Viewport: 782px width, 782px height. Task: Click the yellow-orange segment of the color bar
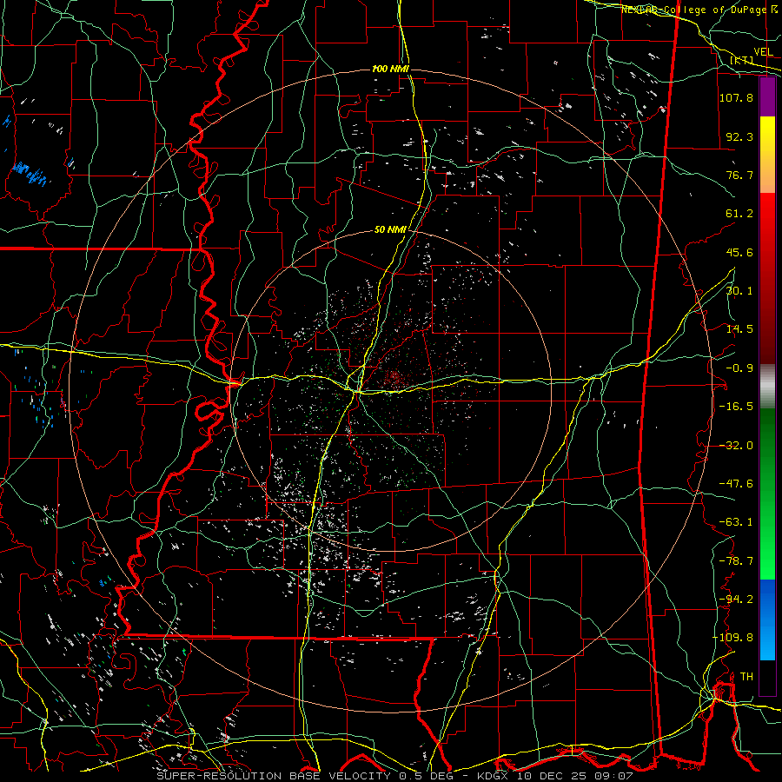pyautogui.click(x=767, y=155)
